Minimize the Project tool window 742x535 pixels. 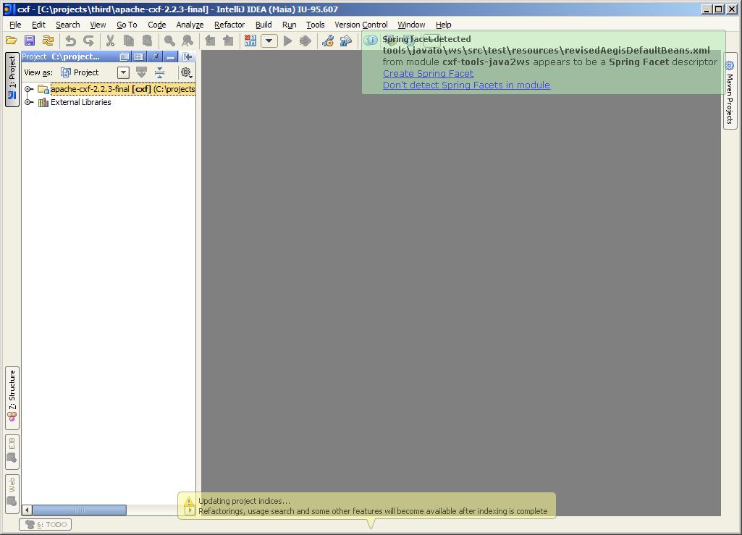170,56
